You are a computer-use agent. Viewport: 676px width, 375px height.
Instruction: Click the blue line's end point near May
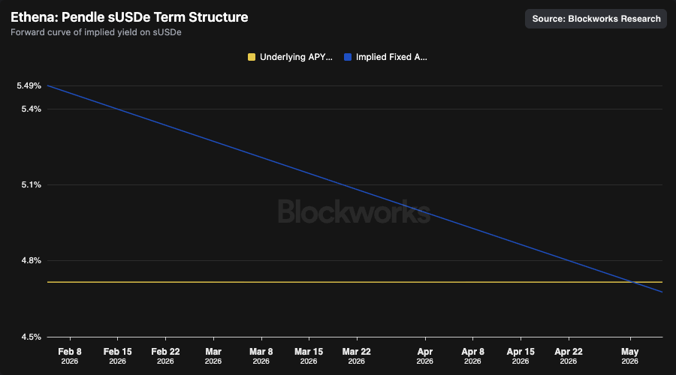662,292
